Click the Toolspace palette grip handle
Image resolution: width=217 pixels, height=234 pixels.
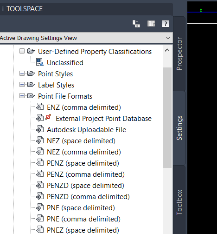[2, 8]
